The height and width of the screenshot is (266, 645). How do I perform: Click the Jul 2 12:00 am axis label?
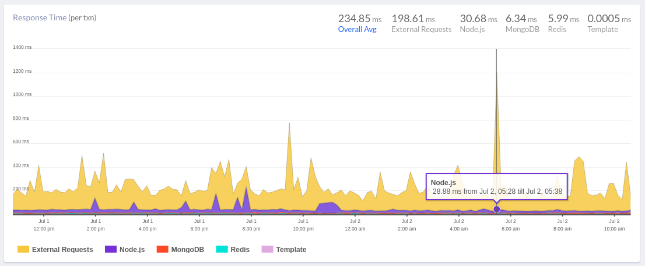(355, 225)
